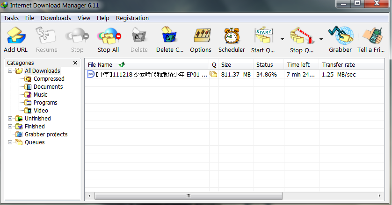
Task: Open the Help menu
Action: click(103, 18)
